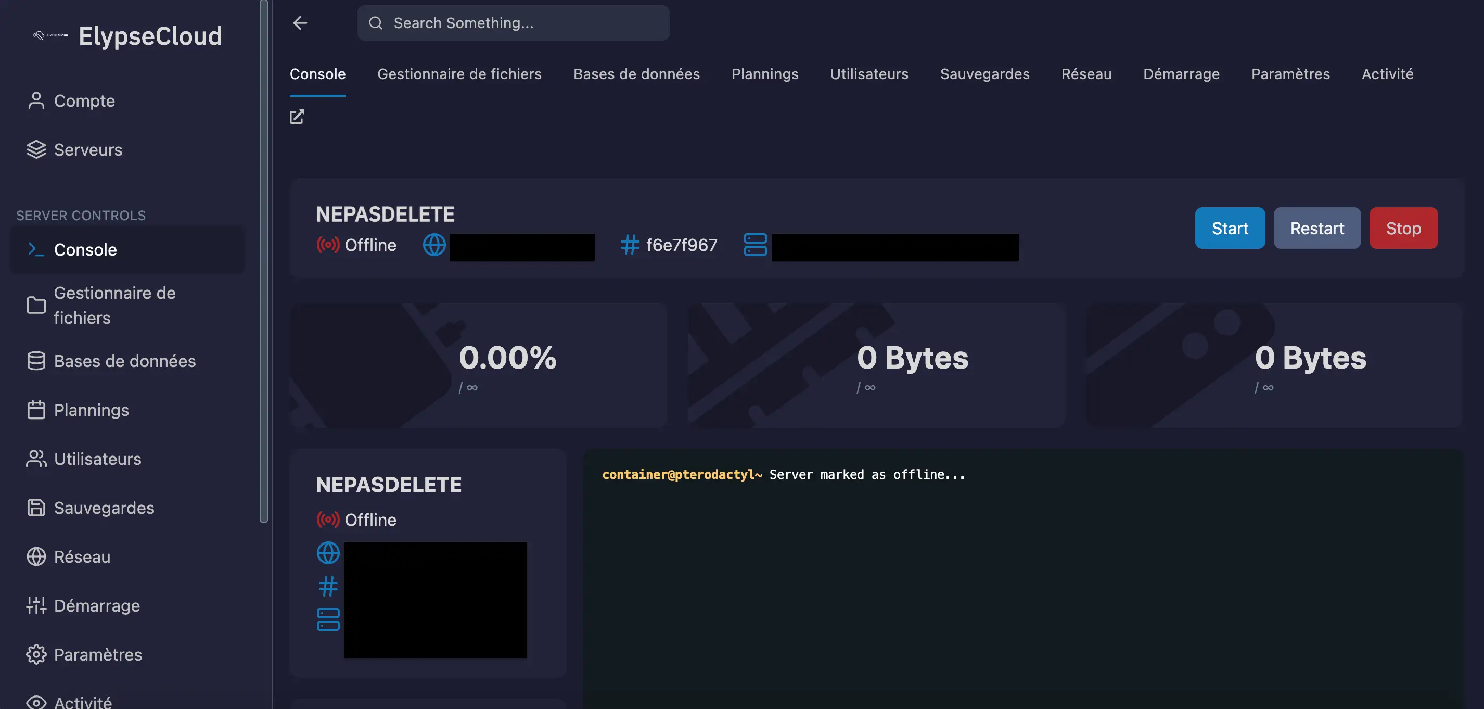Click the Search Something input field
This screenshot has width=1484, height=709.
tap(513, 23)
